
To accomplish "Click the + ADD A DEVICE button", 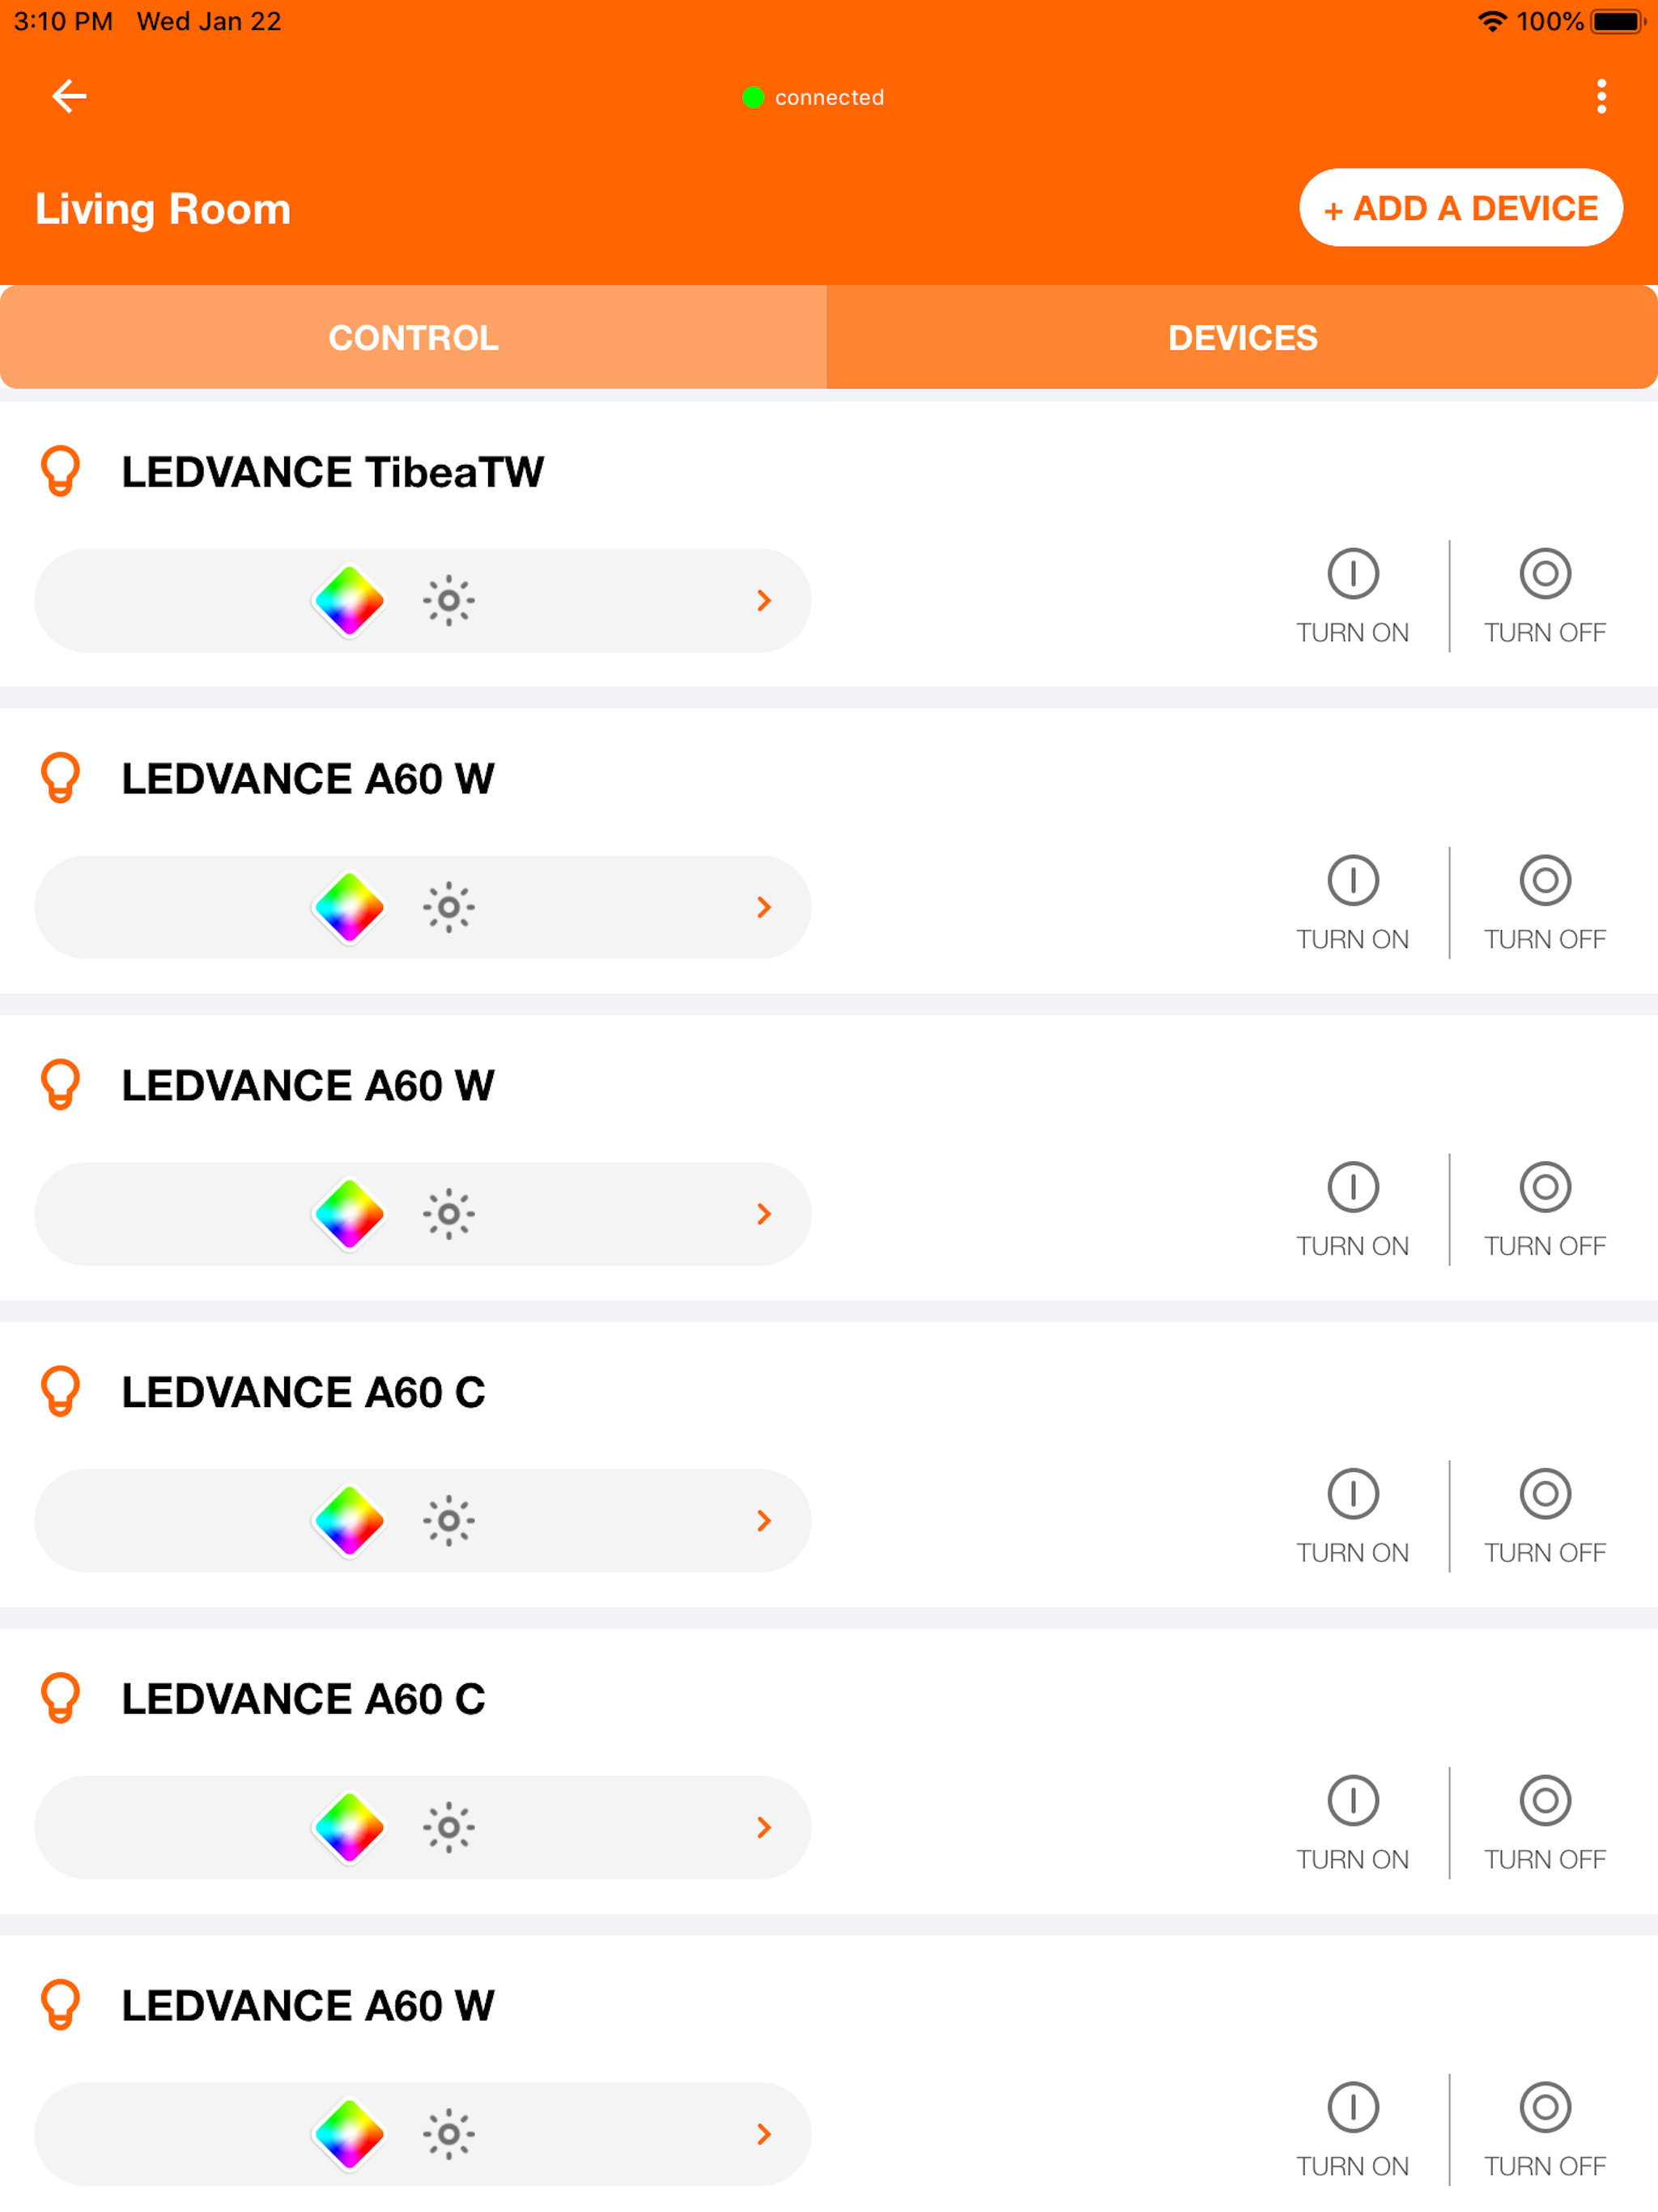I will coord(1460,208).
